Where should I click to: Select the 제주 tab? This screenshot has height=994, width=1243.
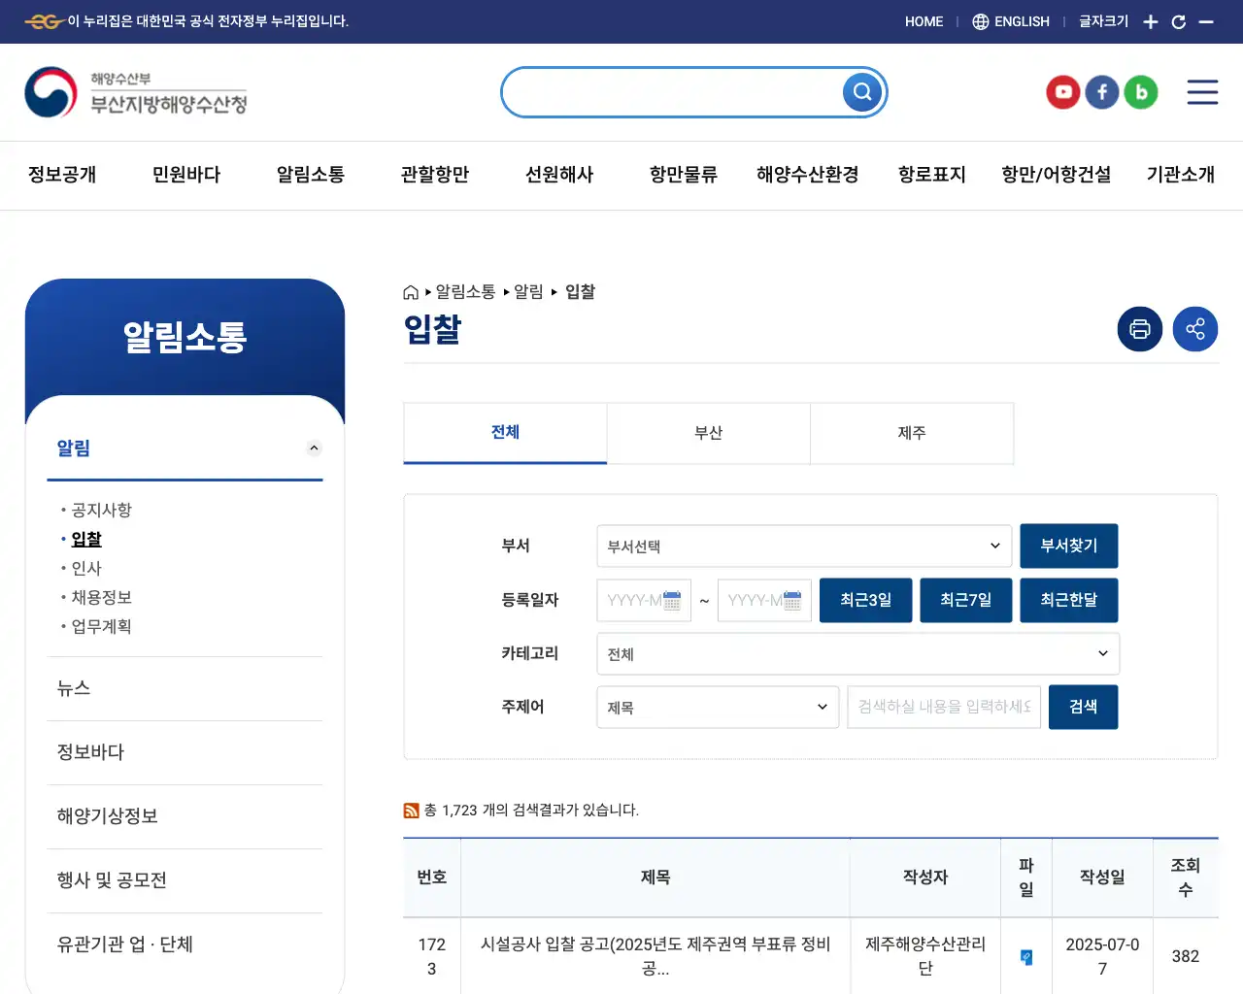(x=912, y=432)
